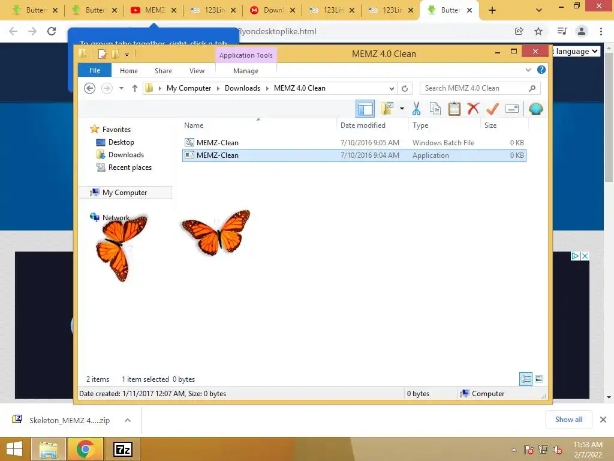This screenshot has height=461, width=614.
Task: Open the language dropdown on webpage
Action: 576,51
